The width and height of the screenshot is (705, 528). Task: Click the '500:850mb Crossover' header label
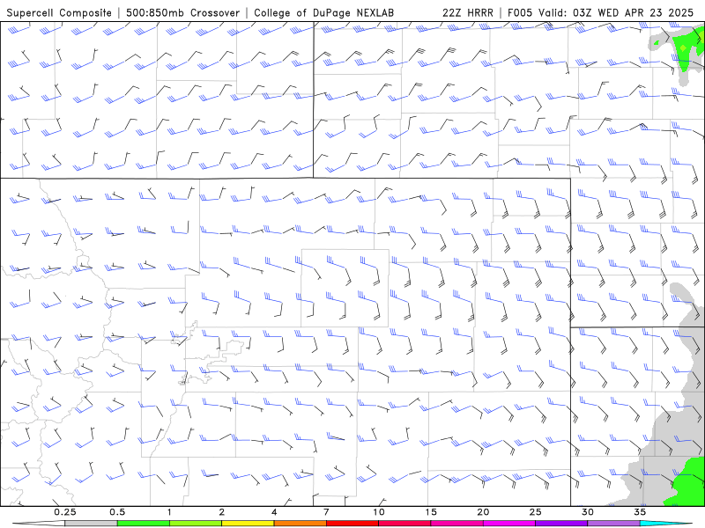(x=182, y=13)
